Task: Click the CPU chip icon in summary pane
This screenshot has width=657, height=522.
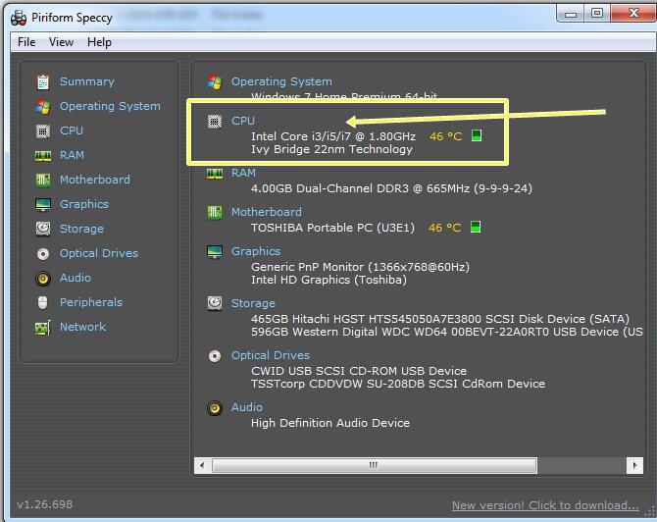Action: (x=215, y=122)
